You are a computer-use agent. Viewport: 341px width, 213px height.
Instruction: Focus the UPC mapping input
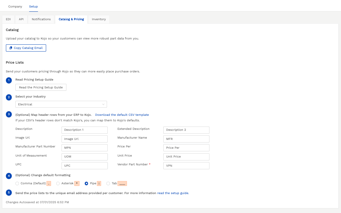pos(85,166)
